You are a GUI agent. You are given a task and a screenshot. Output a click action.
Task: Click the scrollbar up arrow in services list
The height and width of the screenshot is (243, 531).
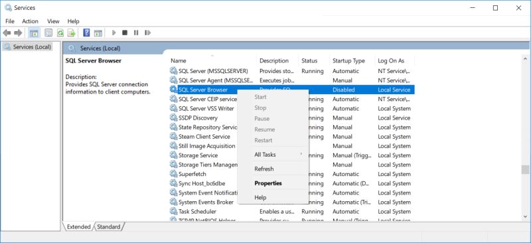525,58
